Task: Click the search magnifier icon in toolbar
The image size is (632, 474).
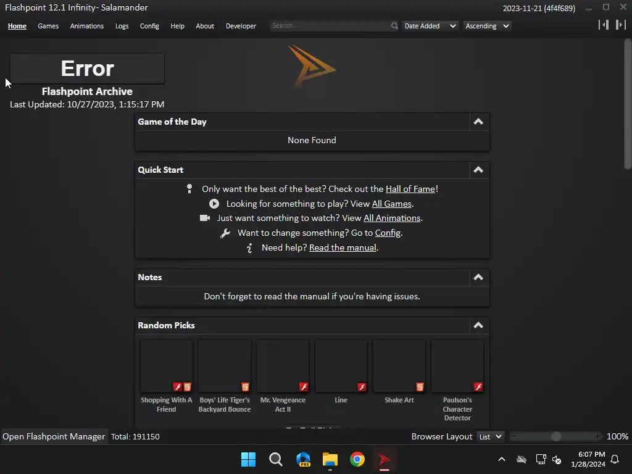Action: [x=394, y=26]
